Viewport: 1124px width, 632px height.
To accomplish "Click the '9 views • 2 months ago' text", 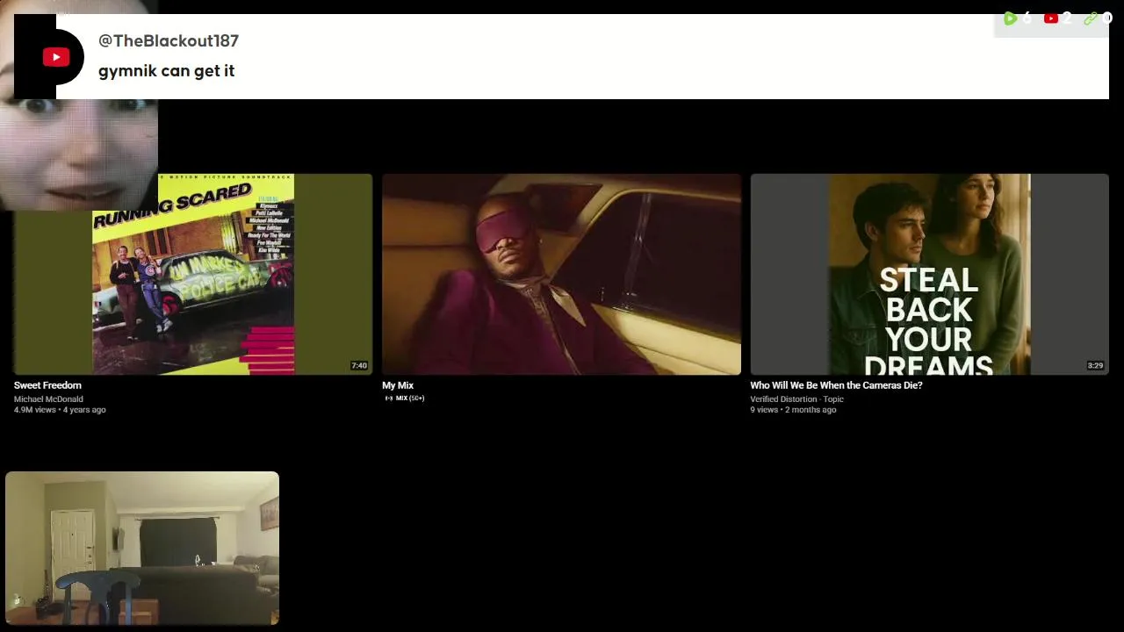I will [793, 410].
